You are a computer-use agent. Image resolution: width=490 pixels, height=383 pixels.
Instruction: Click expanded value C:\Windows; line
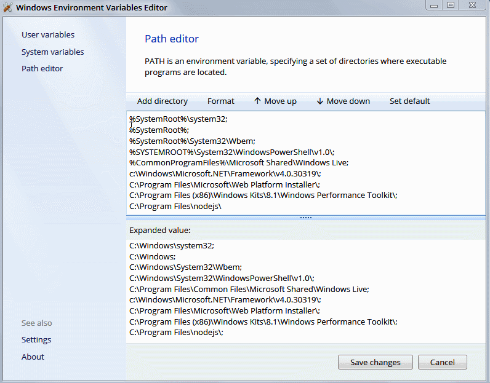pos(153,256)
